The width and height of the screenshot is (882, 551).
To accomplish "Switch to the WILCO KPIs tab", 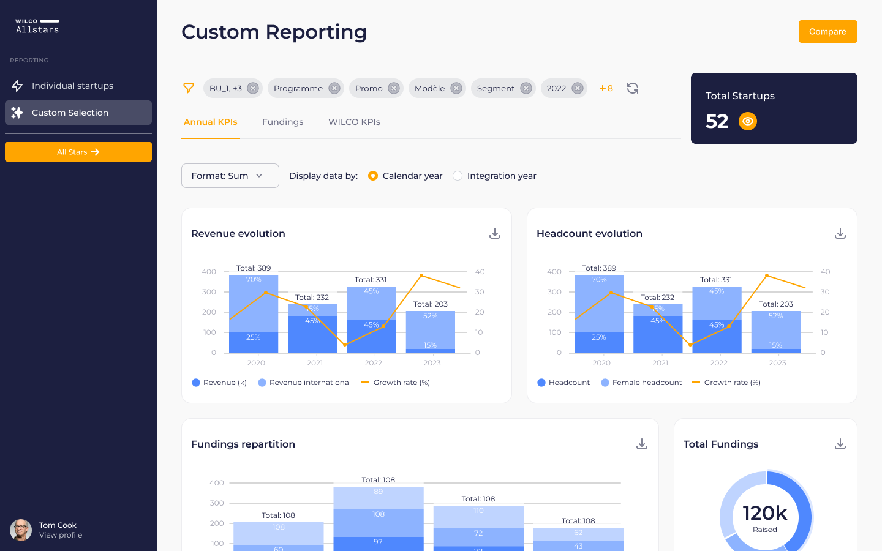I will [x=354, y=122].
